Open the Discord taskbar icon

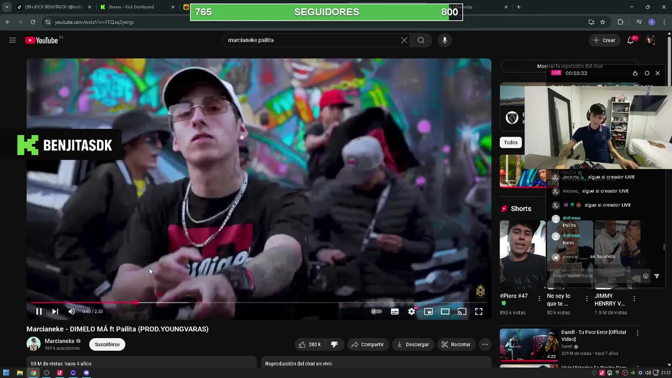87,373
